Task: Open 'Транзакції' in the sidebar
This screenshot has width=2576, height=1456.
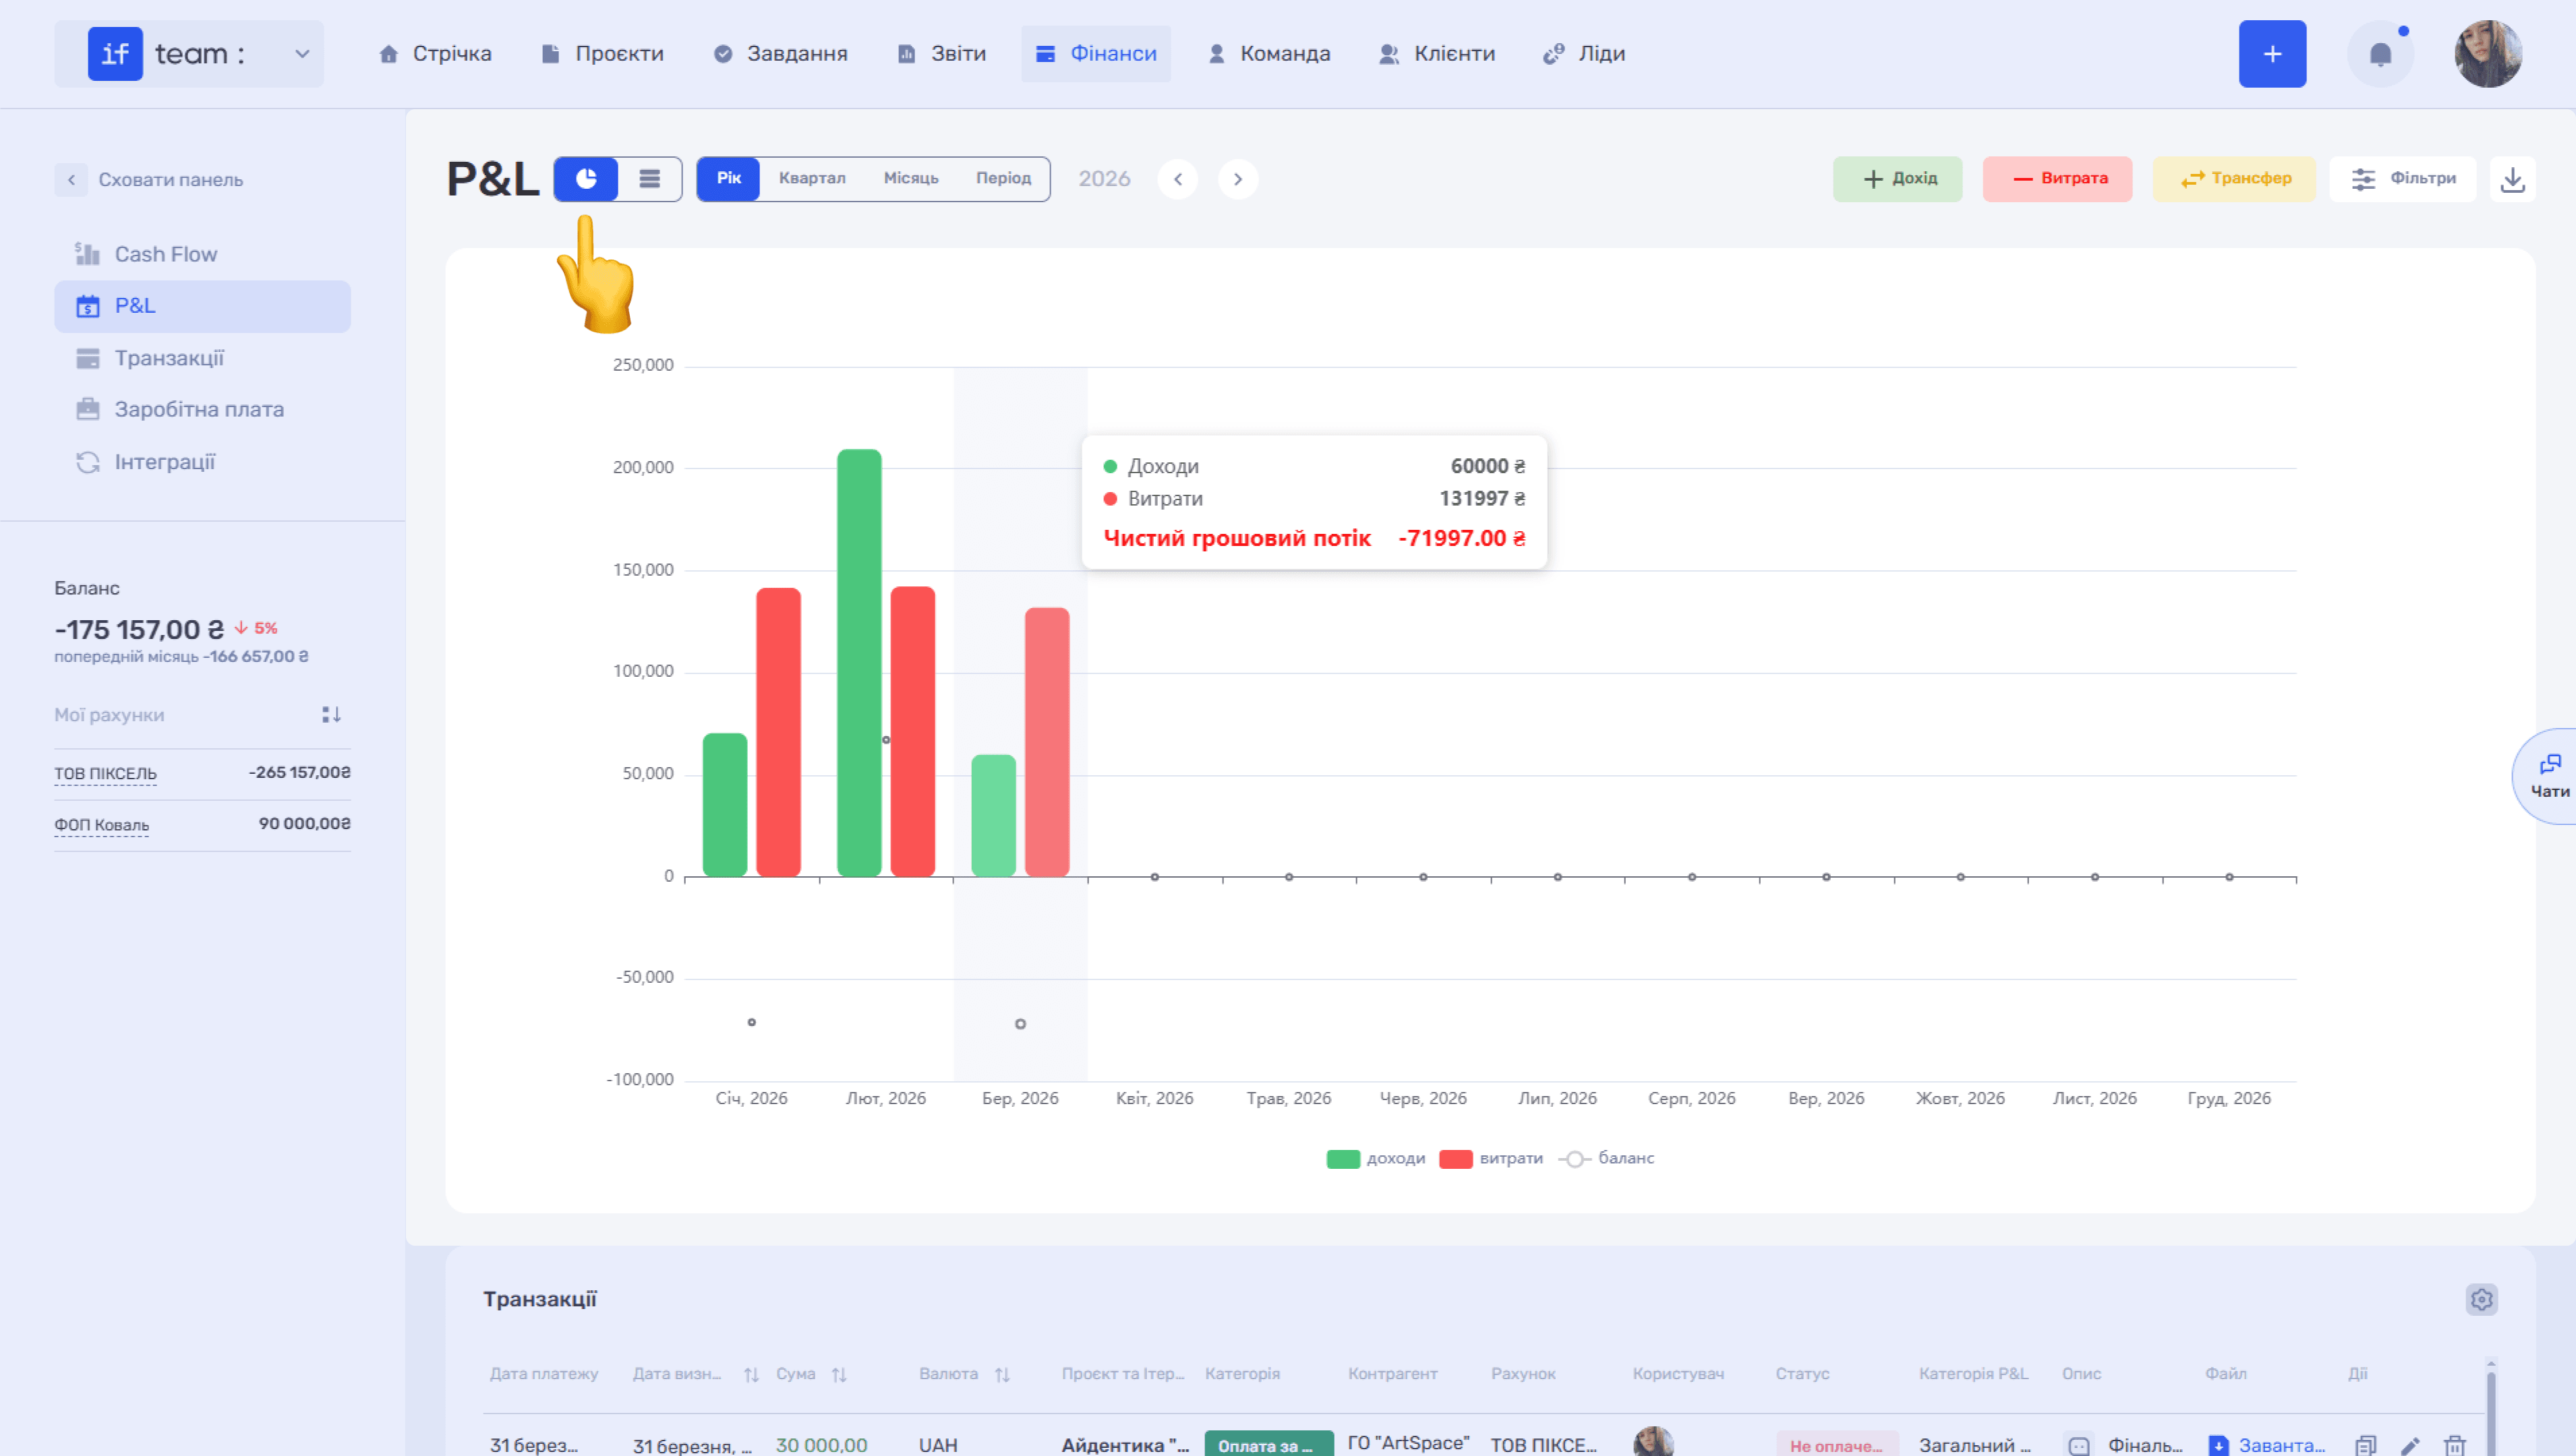Action: coord(202,358)
